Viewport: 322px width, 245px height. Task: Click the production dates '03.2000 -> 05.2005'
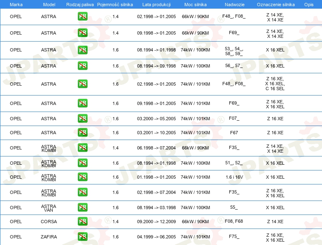pos(156,119)
